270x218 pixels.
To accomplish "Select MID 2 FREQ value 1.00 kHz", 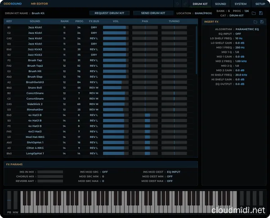I will [241, 61].
